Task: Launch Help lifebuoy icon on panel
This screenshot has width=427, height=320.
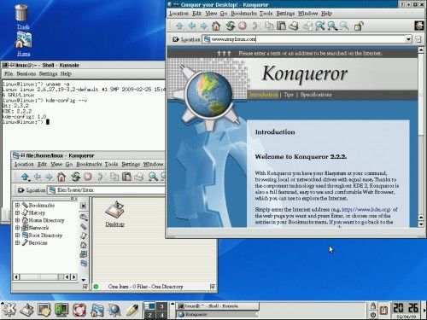Action: pyautogui.click(x=79, y=310)
